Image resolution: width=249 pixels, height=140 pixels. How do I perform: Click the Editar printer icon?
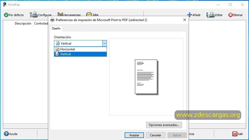pos(211,15)
